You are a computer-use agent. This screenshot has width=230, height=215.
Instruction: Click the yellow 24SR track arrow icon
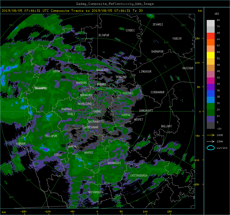tap(211, 135)
